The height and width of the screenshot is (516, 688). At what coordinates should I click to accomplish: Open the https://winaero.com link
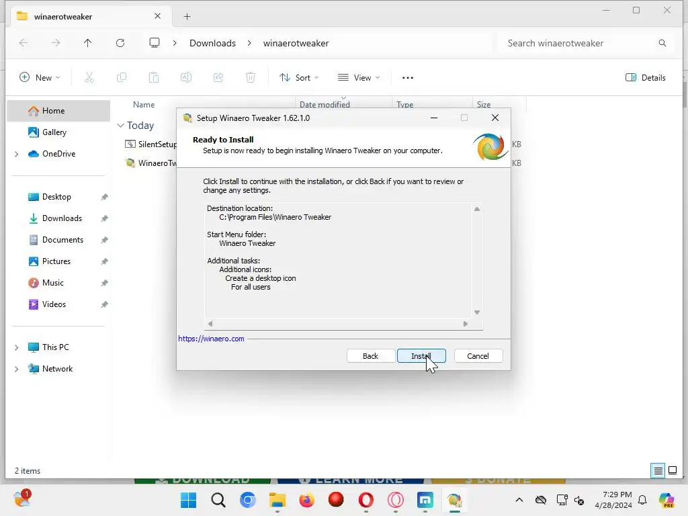coord(211,339)
